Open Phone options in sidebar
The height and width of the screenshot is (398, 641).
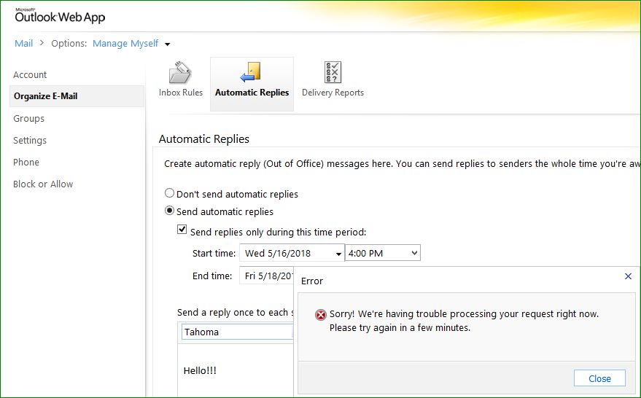(x=26, y=163)
